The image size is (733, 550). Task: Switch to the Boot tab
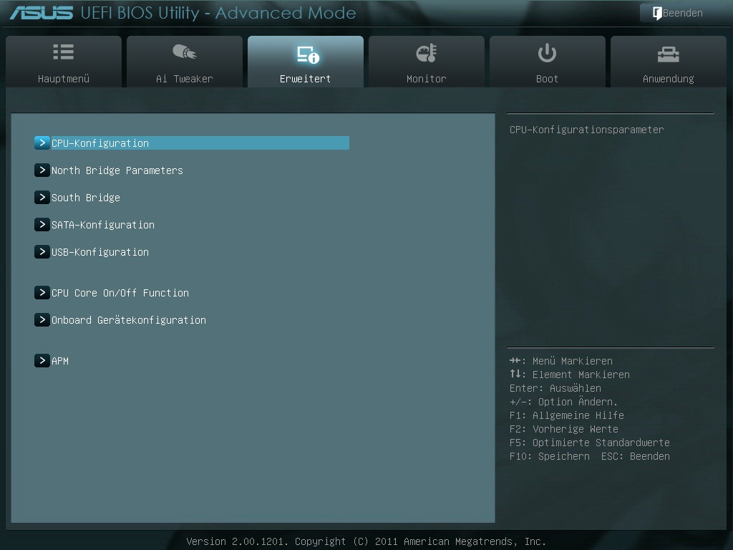point(548,62)
